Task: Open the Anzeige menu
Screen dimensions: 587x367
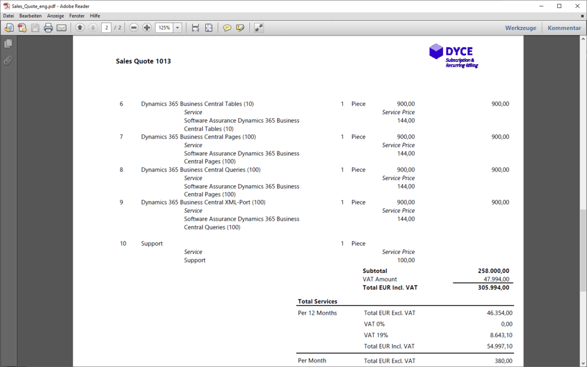Action: coord(56,15)
